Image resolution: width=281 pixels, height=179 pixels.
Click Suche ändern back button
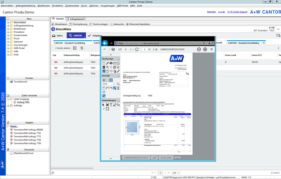click(x=63, y=48)
